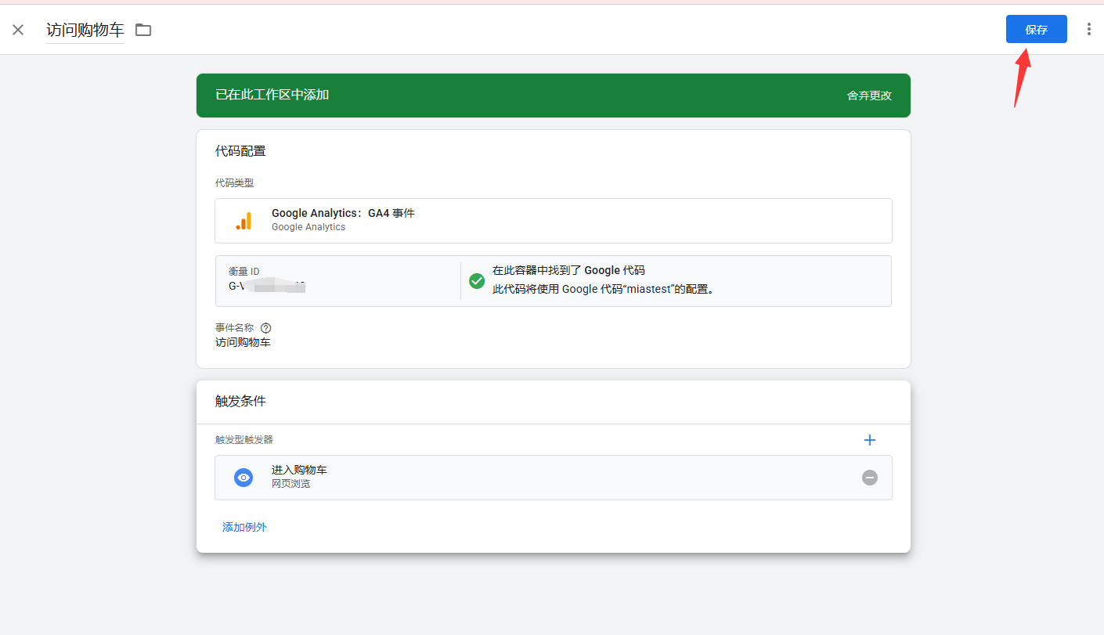Click the blue eye page view trigger icon
This screenshot has height=635, width=1104.
(244, 478)
